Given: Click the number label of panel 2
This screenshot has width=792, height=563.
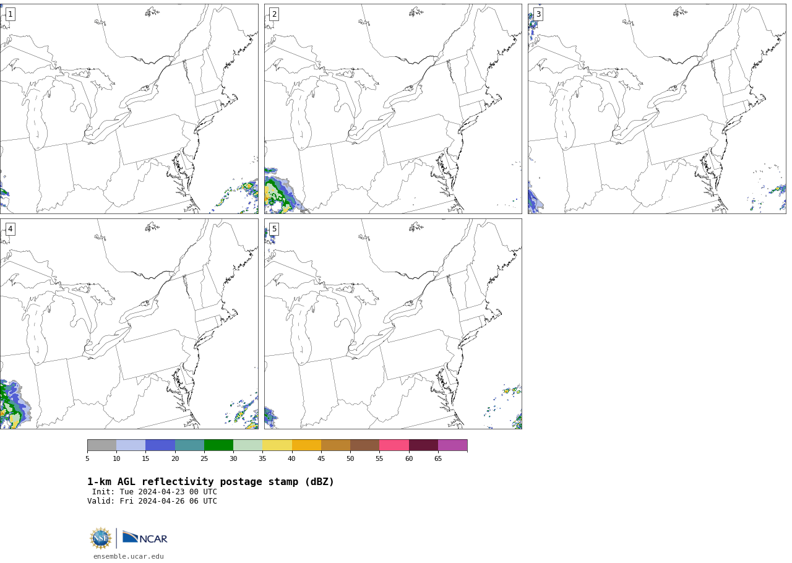Looking at the screenshot, I should [274, 14].
